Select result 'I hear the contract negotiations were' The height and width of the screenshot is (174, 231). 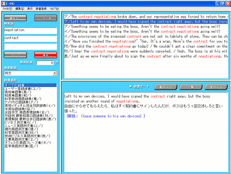[x=146, y=51]
